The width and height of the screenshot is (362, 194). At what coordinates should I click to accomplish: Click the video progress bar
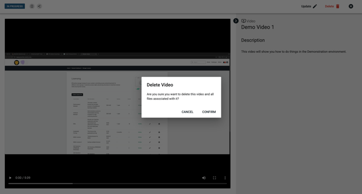tap(117, 183)
